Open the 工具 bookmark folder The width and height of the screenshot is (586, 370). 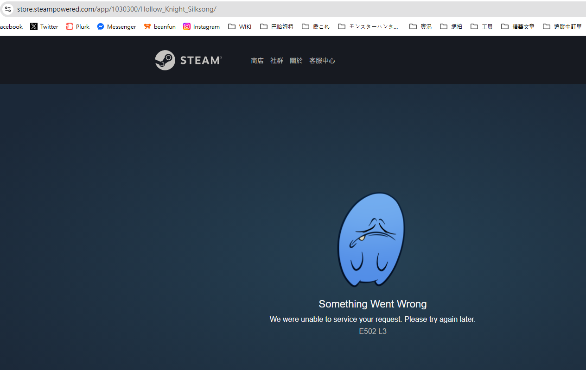(x=482, y=26)
